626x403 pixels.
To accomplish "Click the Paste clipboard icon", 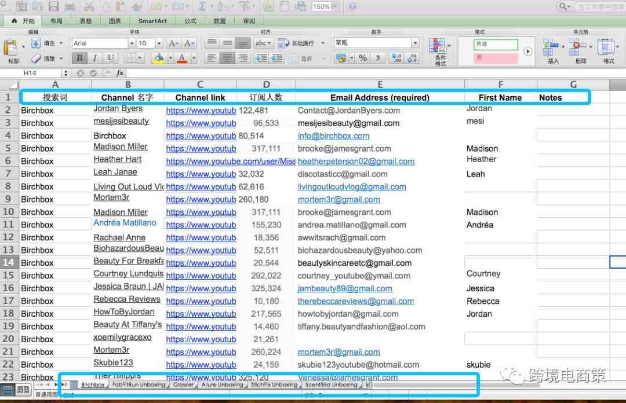I will (11, 48).
